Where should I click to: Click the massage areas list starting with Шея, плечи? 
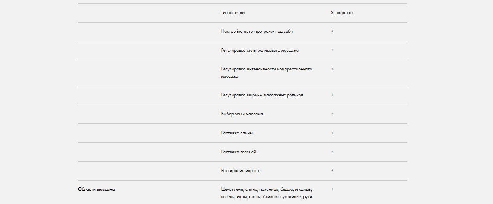coord(267,193)
